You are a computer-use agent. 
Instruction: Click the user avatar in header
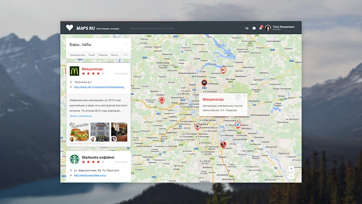click(268, 28)
